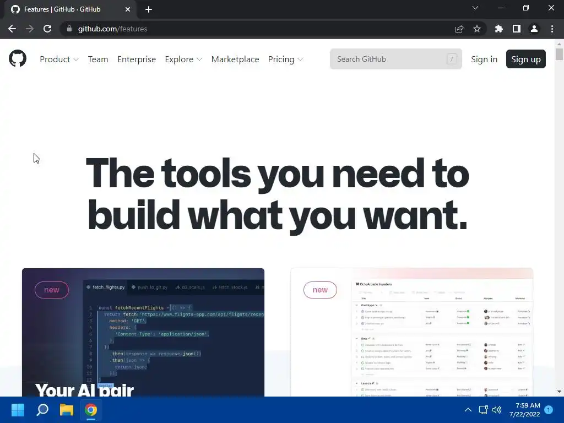Click the volume speaker tray icon
Screen dimensions: 564x423
[497, 410]
